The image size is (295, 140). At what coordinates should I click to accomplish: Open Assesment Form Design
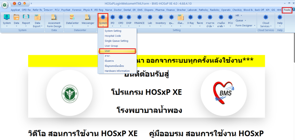point(54,21)
